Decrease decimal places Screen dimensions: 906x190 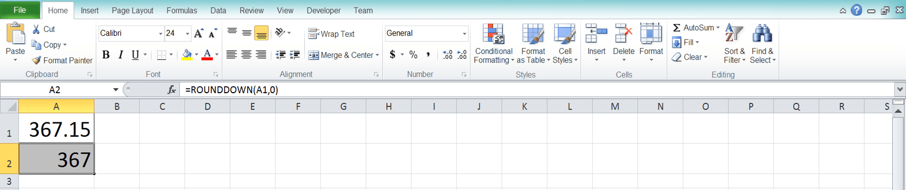point(462,55)
